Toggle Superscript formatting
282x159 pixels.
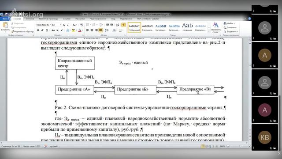point(62,30)
